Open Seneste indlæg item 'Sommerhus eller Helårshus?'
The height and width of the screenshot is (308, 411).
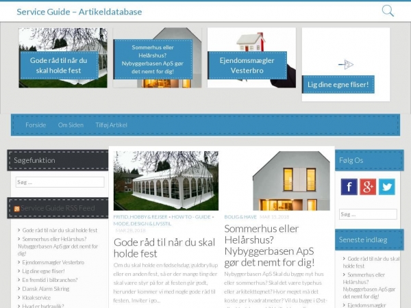[x=369, y=285]
